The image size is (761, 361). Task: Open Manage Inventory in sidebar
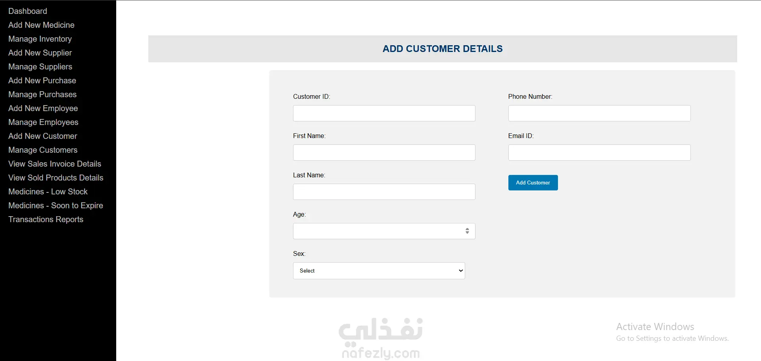coord(40,39)
